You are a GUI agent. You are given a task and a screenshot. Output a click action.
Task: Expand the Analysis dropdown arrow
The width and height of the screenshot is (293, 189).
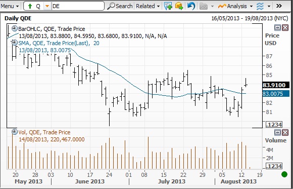point(251,7)
